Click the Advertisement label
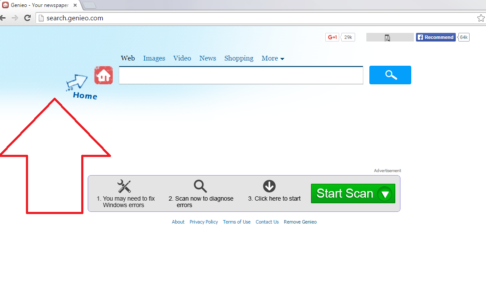The width and height of the screenshot is (486, 291). tap(387, 171)
